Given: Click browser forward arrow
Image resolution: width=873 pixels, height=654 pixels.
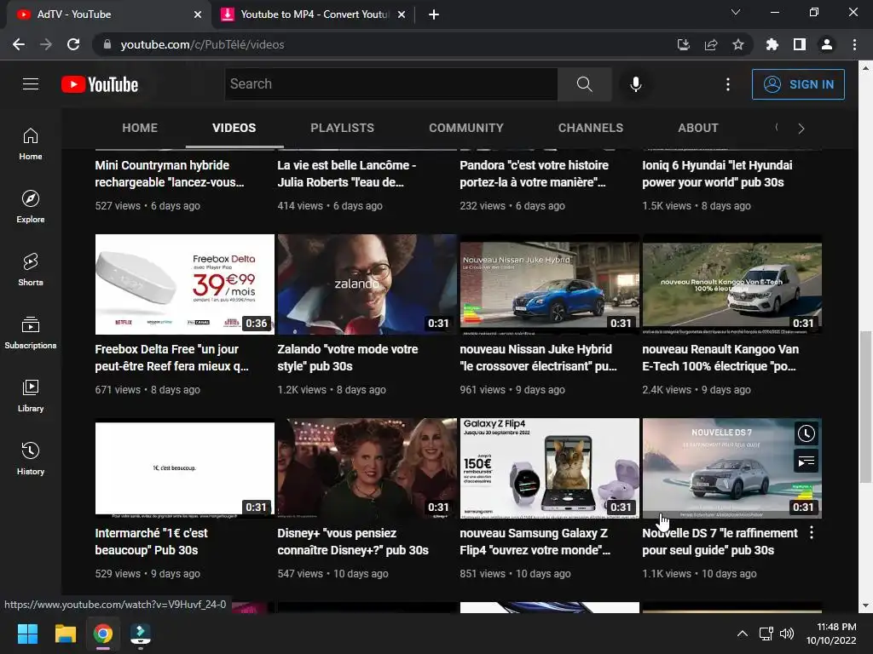Looking at the screenshot, I should tap(46, 44).
